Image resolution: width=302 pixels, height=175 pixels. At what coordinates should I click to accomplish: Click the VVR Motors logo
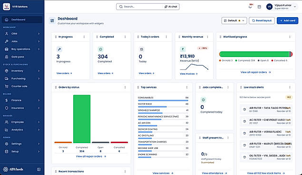[x=6, y=7]
